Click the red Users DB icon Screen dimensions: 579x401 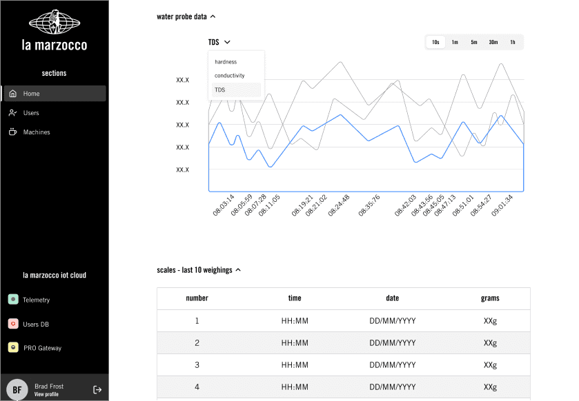[13, 324]
